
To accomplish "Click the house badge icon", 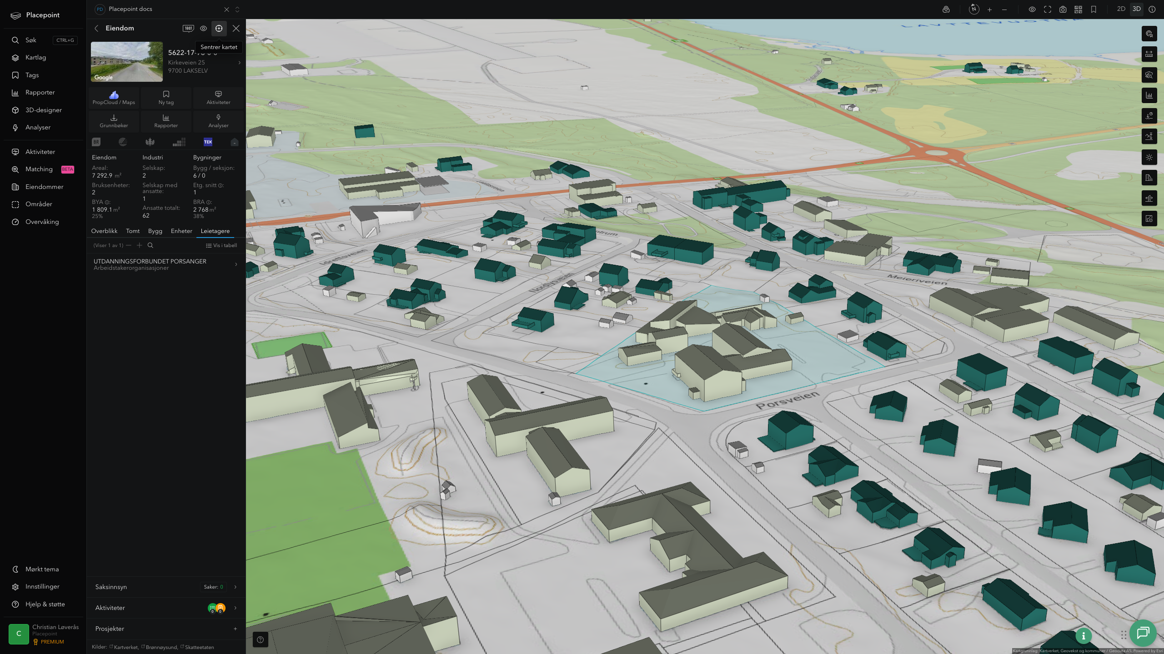I will pyautogui.click(x=235, y=142).
